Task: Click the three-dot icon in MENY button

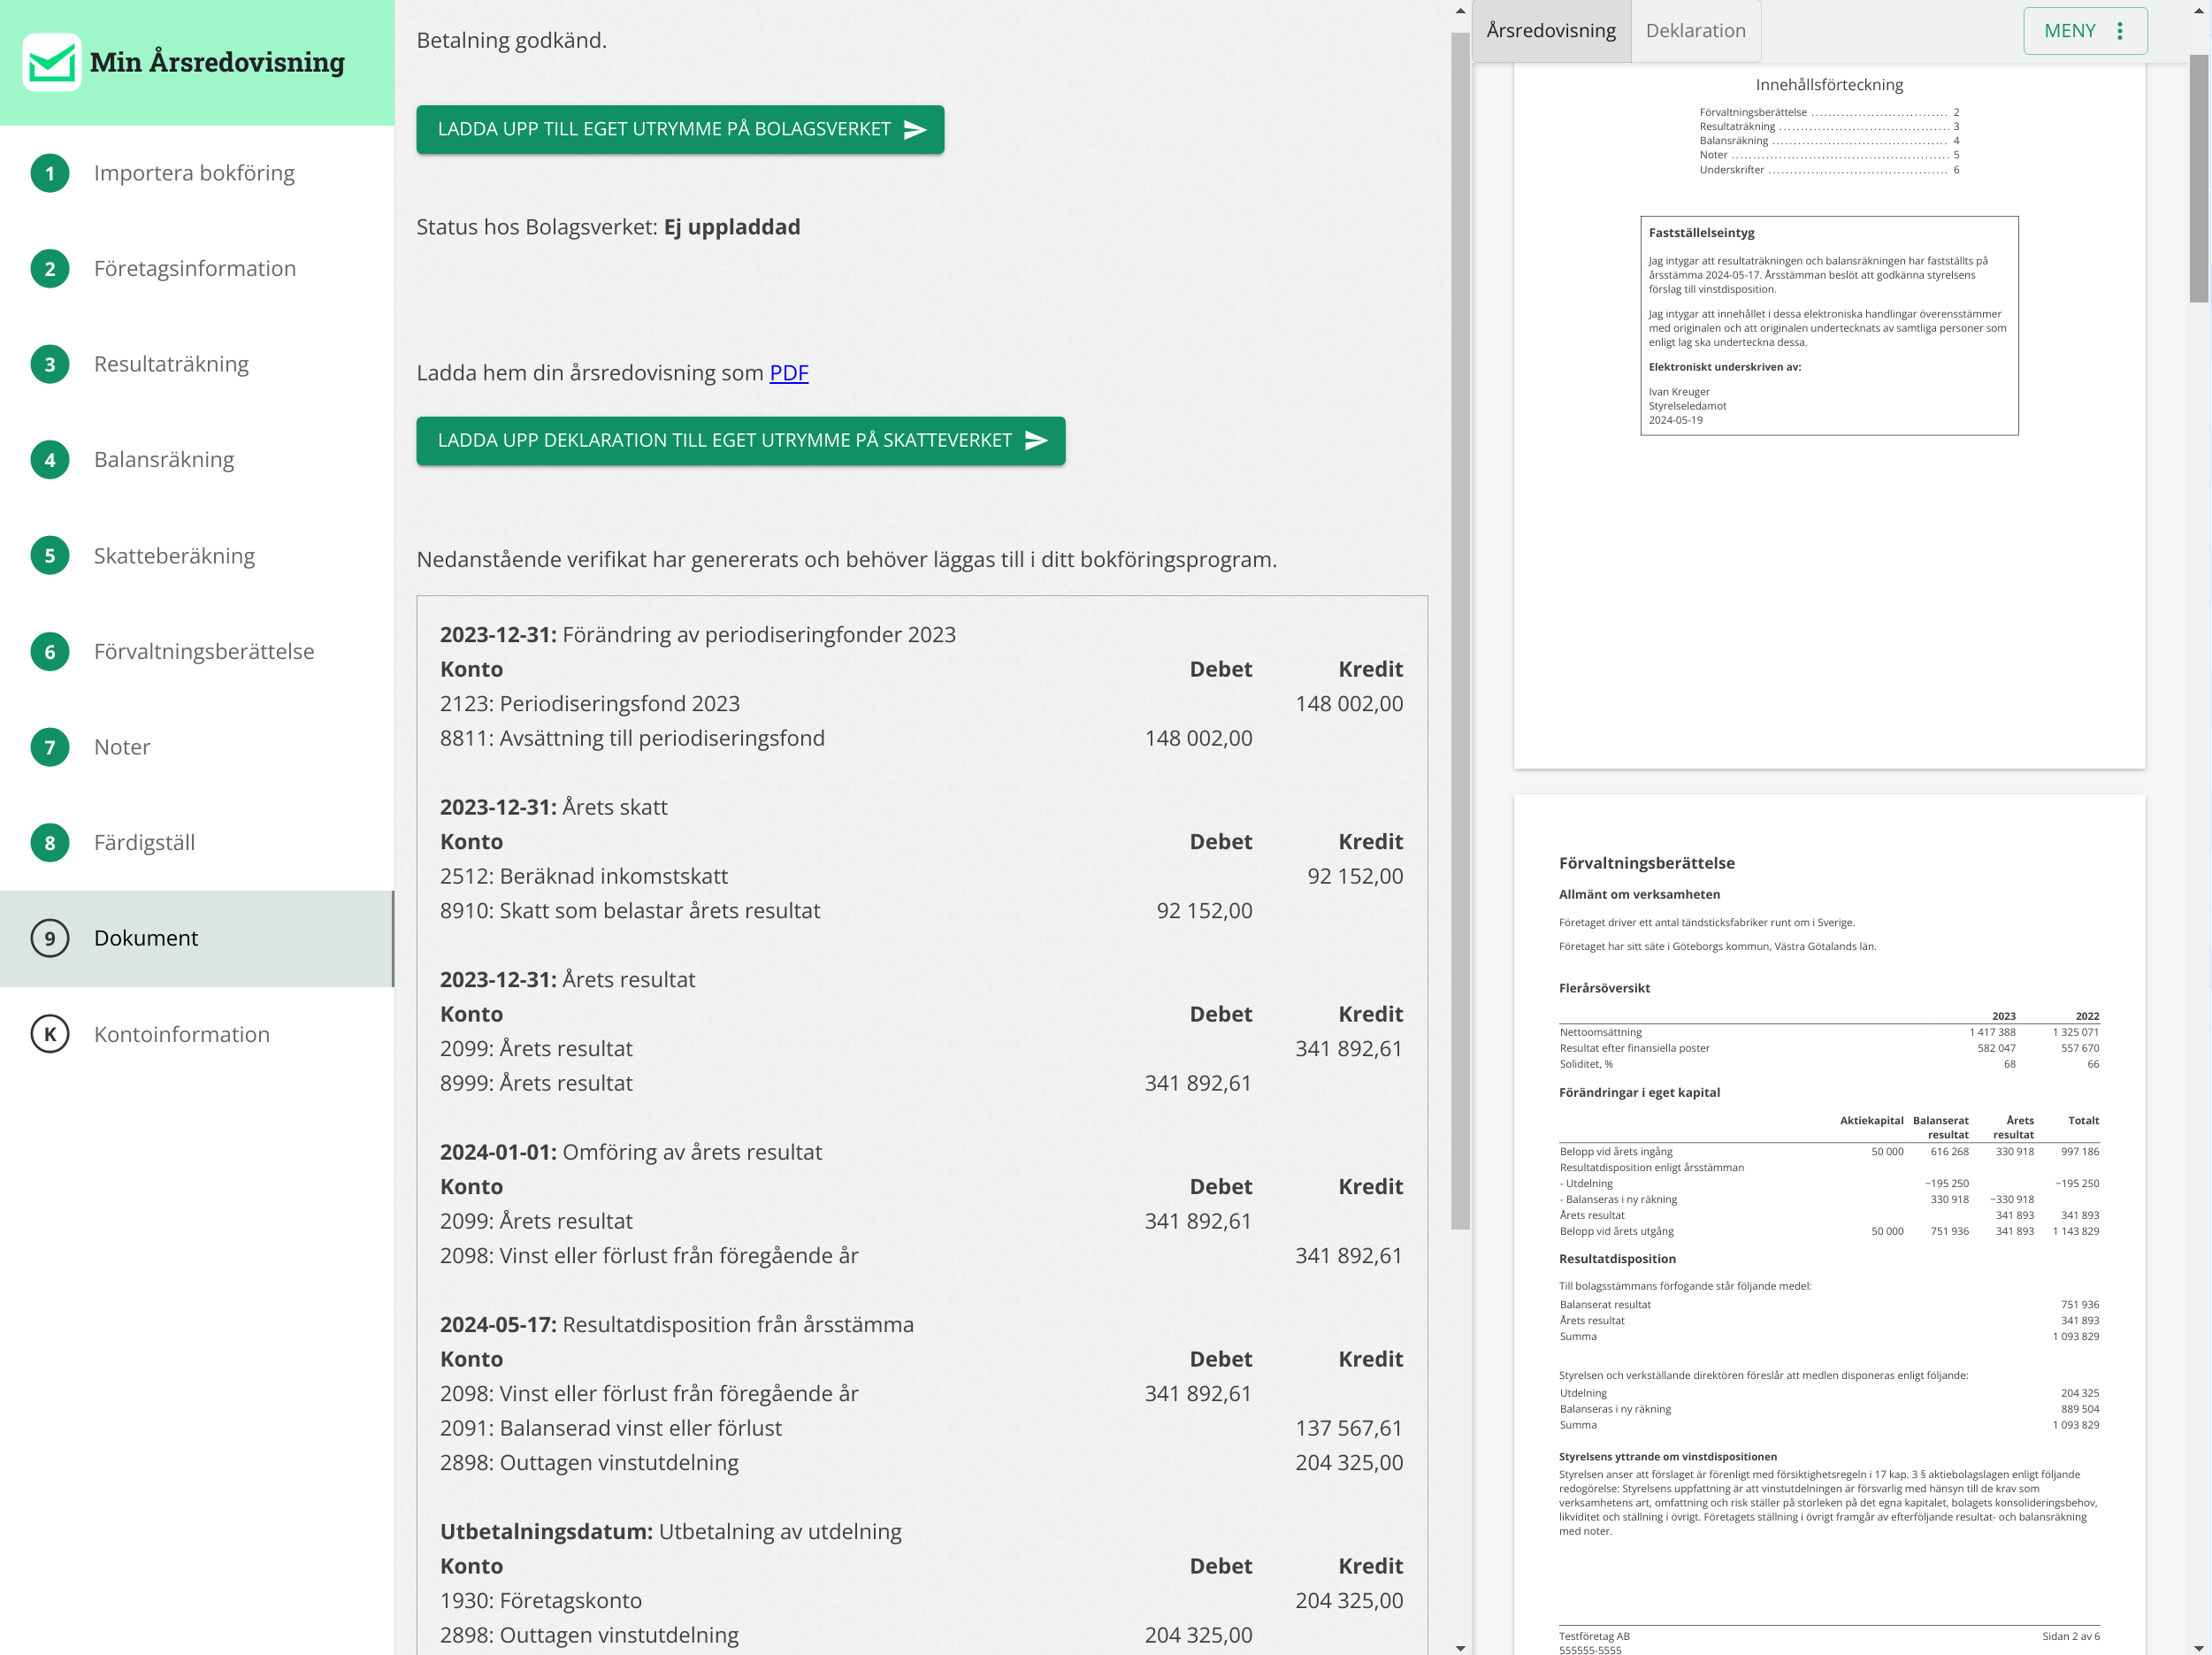Action: pos(2120,31)
